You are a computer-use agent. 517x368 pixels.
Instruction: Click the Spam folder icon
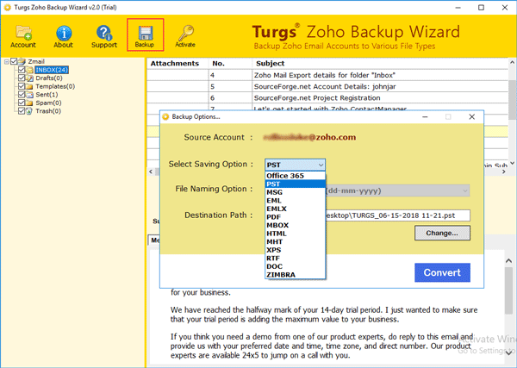[29, 103]
